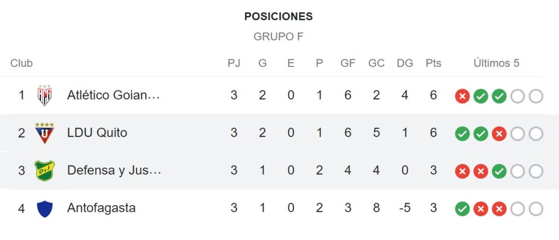Screen dimensions: 559x240
Task: Select the Últimos 5 column header
Action: tap(496, 63)
